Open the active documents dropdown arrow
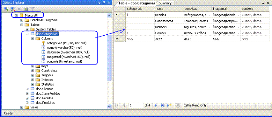This screenshot has height=117, width=272. point(263,3)
